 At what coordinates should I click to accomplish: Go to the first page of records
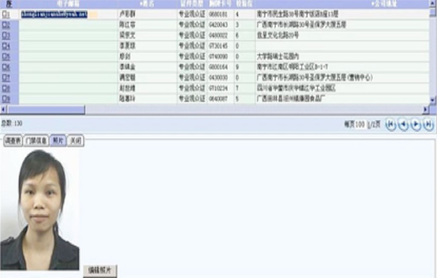point(390,125)
